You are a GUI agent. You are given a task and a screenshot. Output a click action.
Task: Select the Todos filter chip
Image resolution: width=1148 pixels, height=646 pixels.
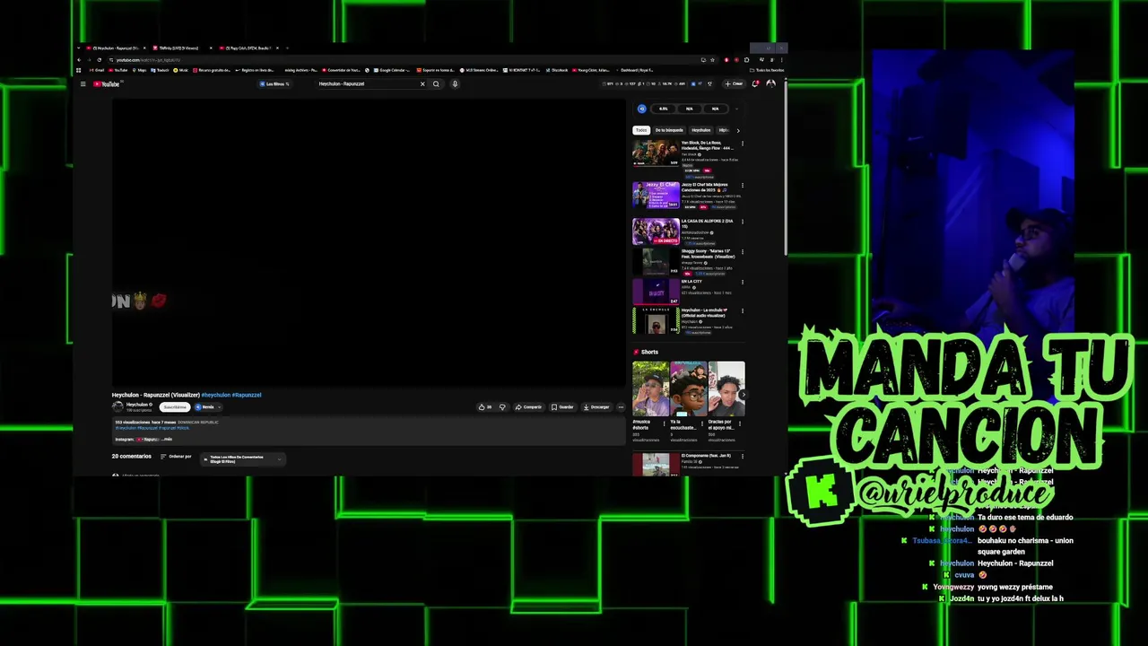641,130
